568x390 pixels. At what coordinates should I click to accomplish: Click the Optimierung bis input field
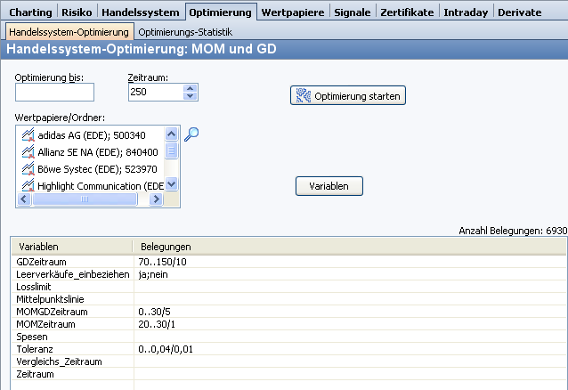54,93
